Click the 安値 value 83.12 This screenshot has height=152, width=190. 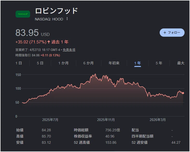point(46,142)
